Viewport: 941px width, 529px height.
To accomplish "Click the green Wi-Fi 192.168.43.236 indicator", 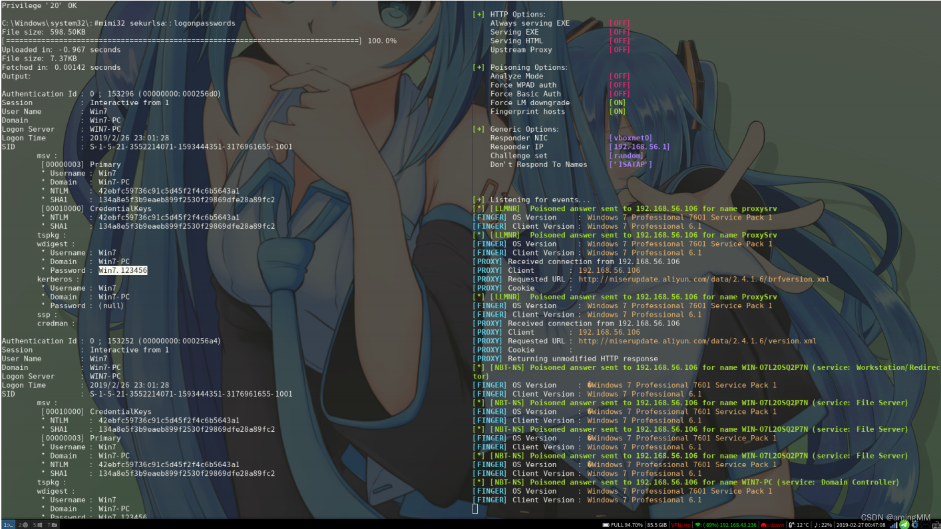I will 725,524.
